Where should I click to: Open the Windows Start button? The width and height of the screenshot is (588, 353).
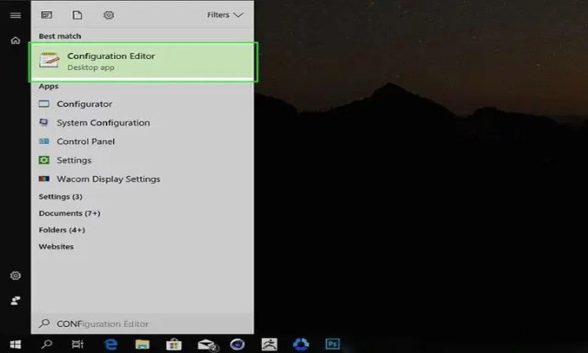pyautogui.click(x=15, y=344)
